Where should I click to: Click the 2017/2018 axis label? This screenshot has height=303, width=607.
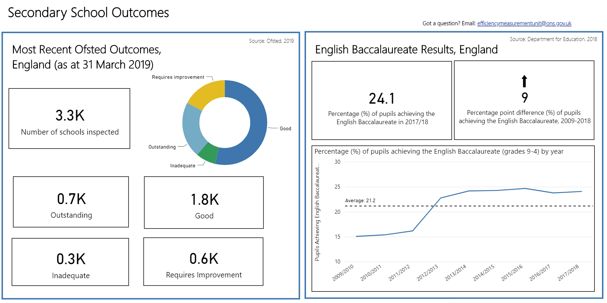click(568, 273)
